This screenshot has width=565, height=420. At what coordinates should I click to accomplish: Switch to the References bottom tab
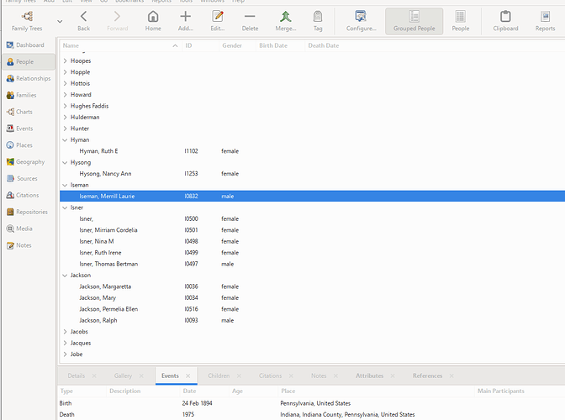(427, 375)
